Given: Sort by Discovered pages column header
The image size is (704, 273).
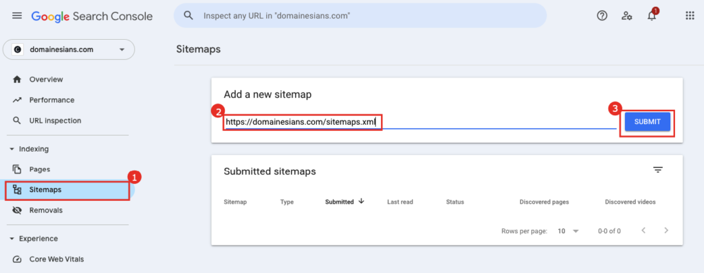Looking at the screenshot, I should point(544,202).
